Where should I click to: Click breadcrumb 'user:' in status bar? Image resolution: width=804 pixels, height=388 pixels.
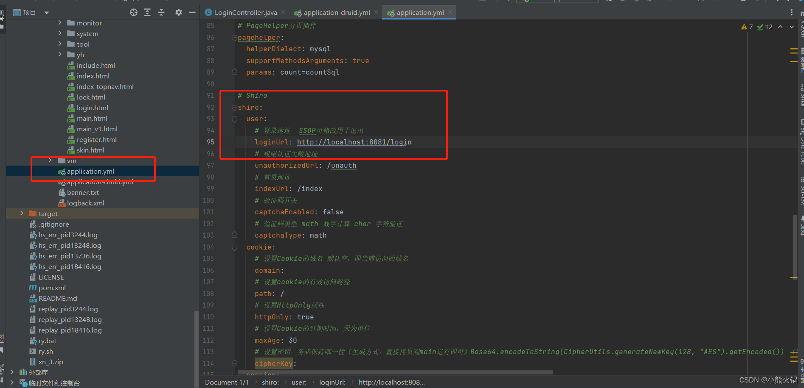(x=299, y=382)
